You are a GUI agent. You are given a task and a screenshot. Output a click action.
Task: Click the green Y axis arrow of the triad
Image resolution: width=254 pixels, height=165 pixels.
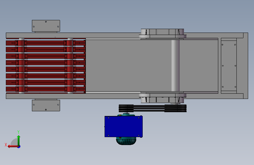pyautogui.click(x=19, y=140)
